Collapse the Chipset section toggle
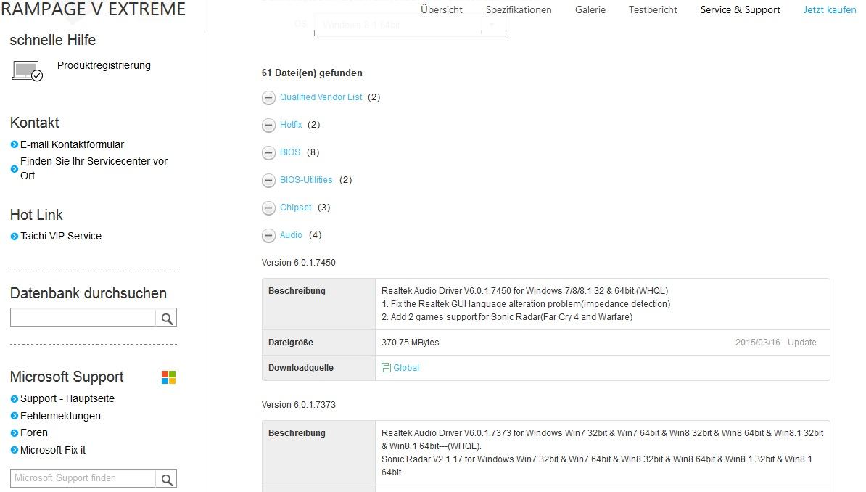The image size is (866, 492). click(x=268, y=208)
